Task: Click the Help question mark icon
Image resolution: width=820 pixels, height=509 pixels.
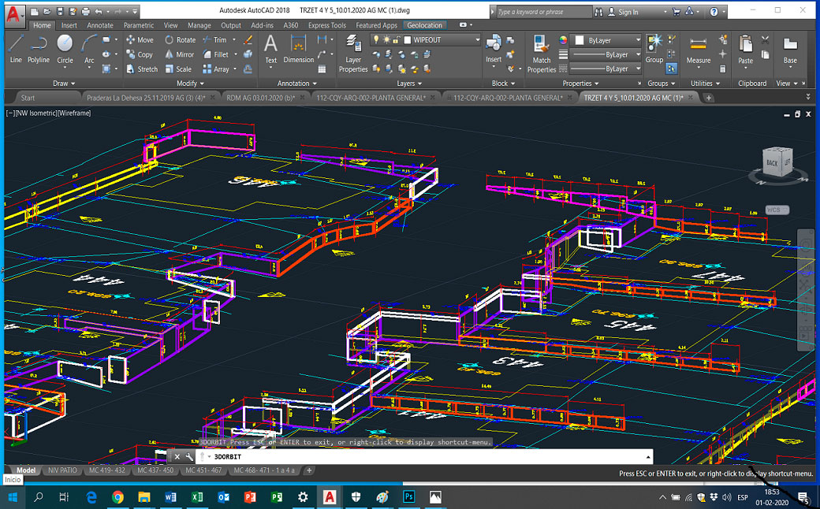Action: point(714,12)
